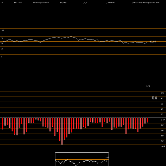The image size is (166, 166).
Task: Click the "MR" panel label
Action: pyautogui.click(x=148, y=86)
